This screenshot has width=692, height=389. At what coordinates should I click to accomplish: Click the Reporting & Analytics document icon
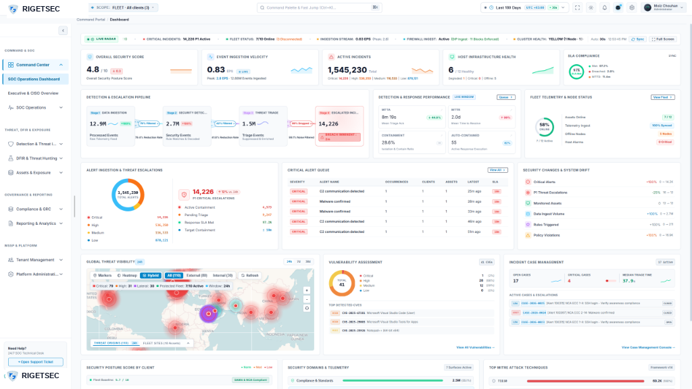[11, 223]
